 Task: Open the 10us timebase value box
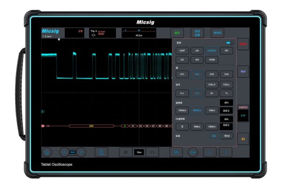(139, 152)
